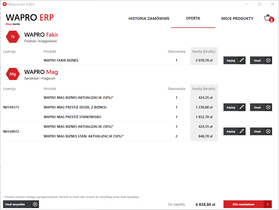The image size is (279, 210).
Task: Click the circled X icon for license N0149072
Action: click(x=268, y=131)
